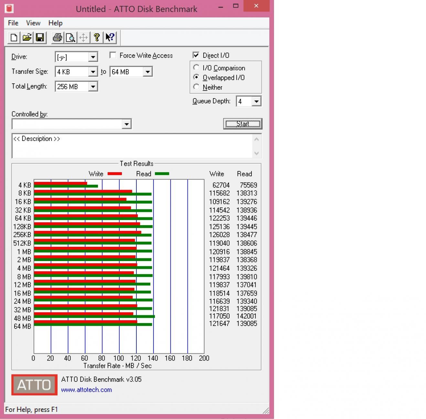Open the Help menu
Viewport: 426px width, 419px height.
55,23
